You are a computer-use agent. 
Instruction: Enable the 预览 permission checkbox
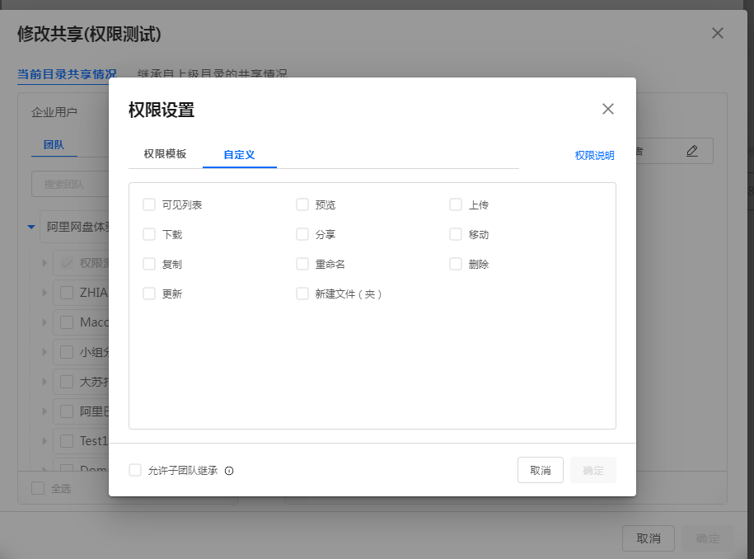click(302, 204)
